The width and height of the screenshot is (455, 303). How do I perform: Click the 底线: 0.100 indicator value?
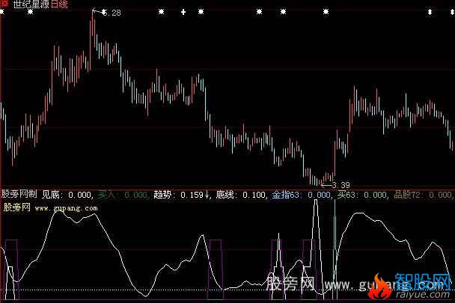tap(242, 195)
